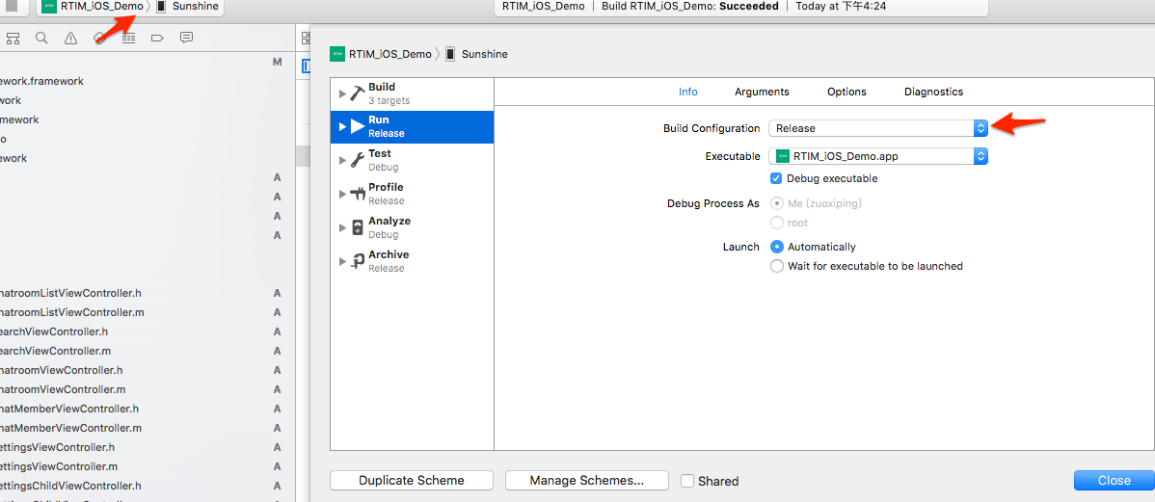Switch to the Arguments tab
This screenshot has width=1155, height=502.
tap(762, 92)
